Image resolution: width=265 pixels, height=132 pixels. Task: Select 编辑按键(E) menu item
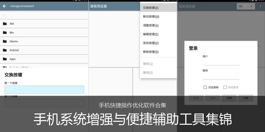[151, 34]
